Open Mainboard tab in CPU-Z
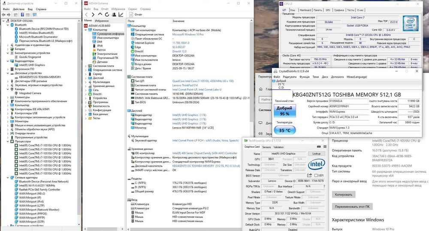The image size is (429, 231). [x=305, y=10]
